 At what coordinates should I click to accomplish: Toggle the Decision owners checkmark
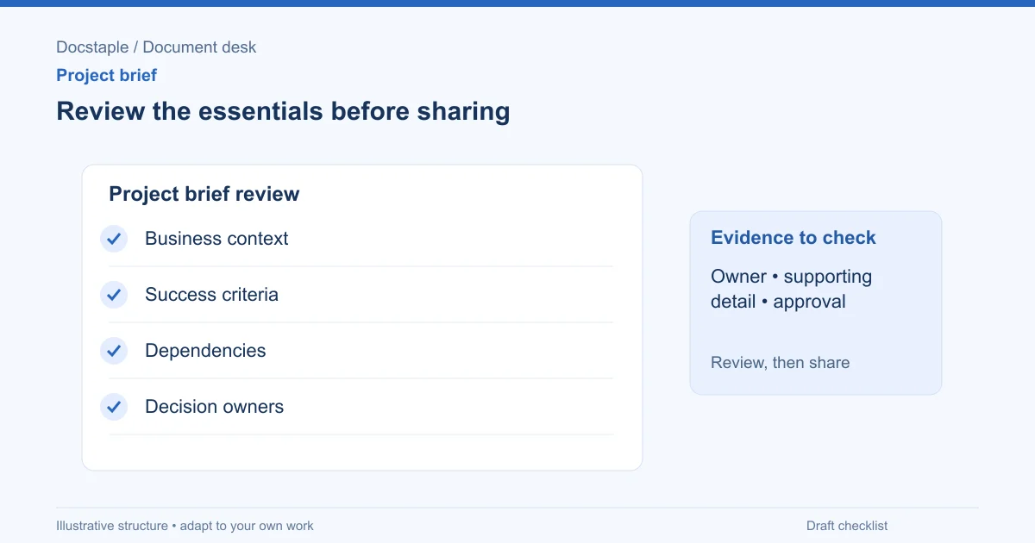114,407
